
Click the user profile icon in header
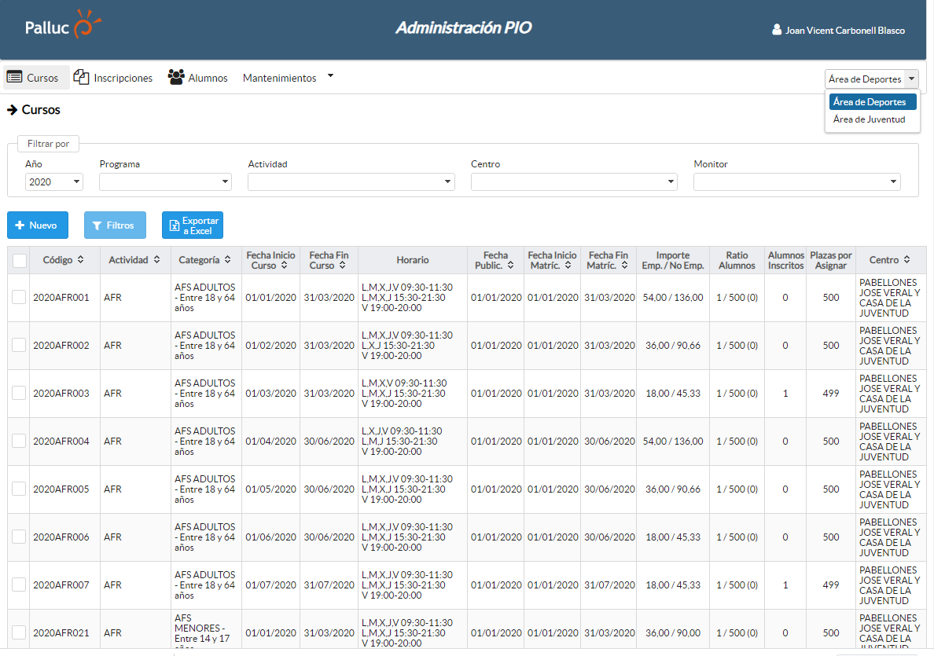point(777,30)
